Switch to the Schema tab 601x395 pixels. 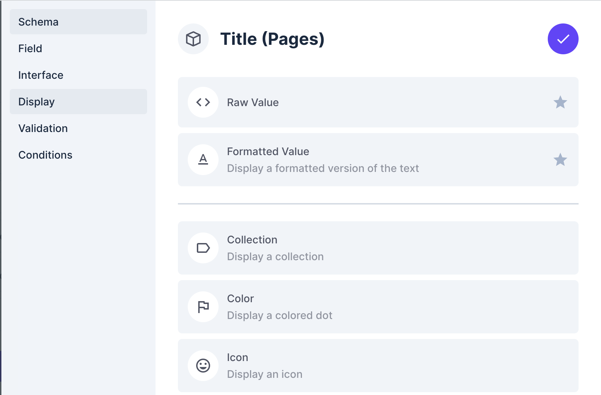pyautogui.click(x=38, y=22)
